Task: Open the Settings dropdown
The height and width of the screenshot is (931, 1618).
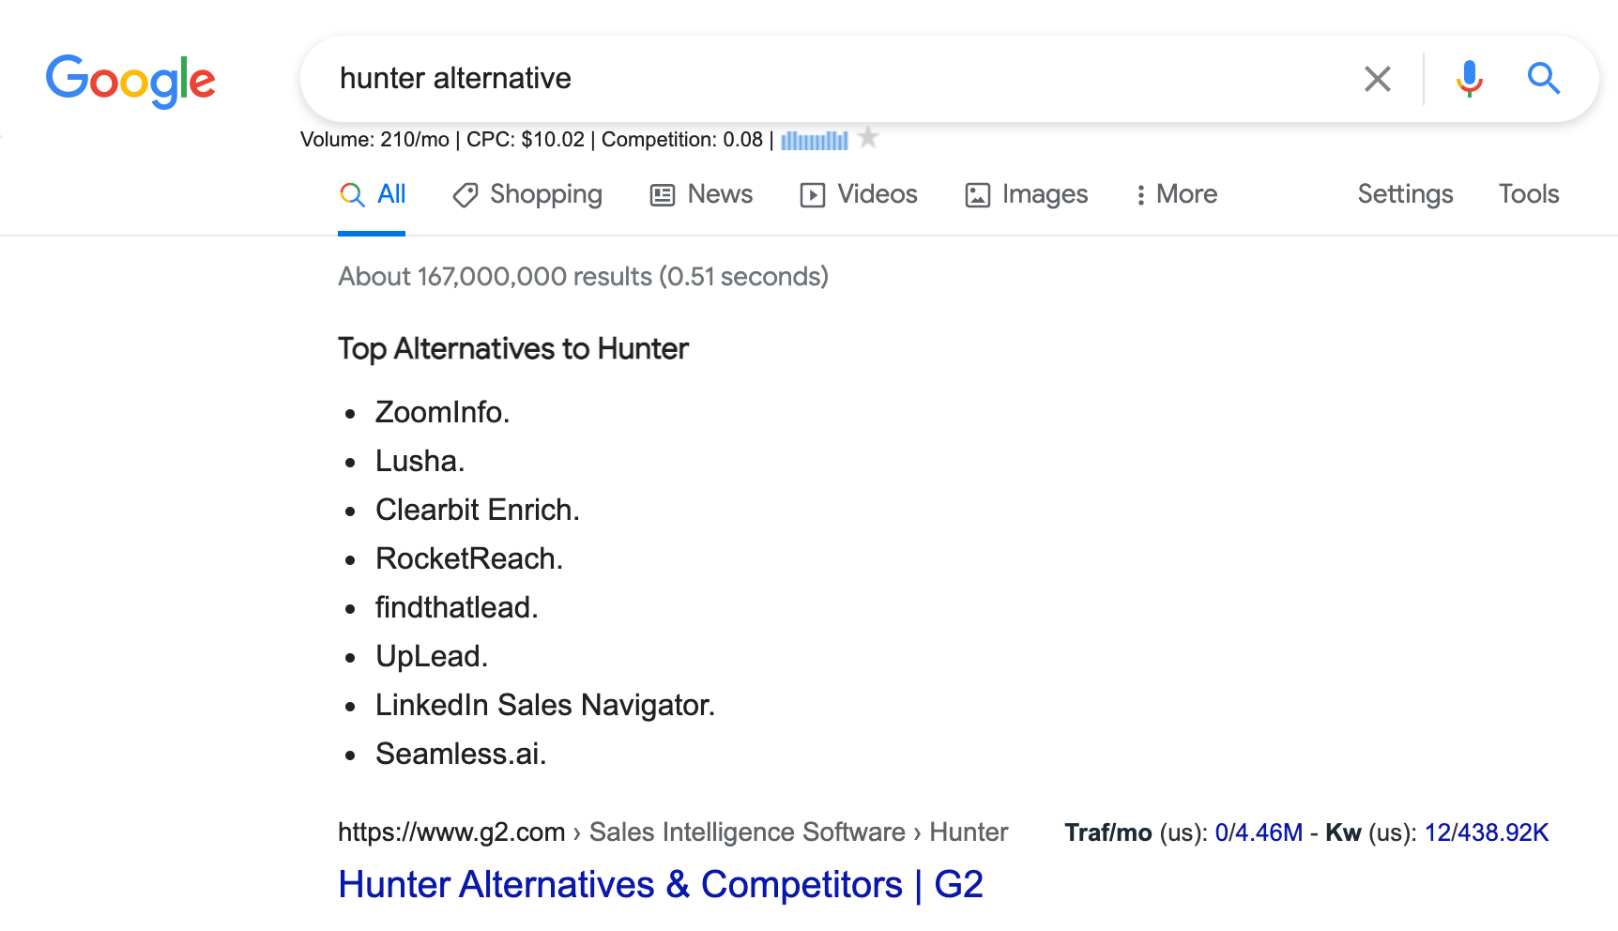Action: [x=1405, y=194]
